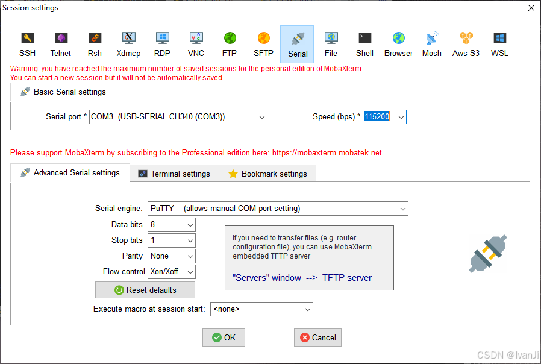Pick the Shell session icon
Viewport: 541px width, 364px height.
[364, 45]
